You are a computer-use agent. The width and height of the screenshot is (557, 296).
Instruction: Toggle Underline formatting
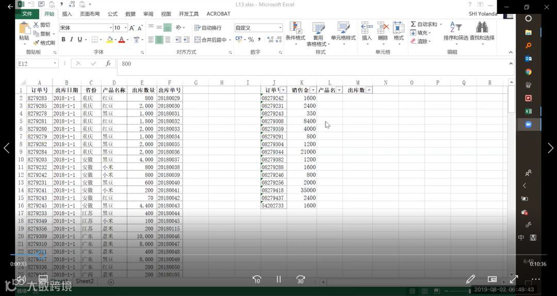tap(79, 39)
